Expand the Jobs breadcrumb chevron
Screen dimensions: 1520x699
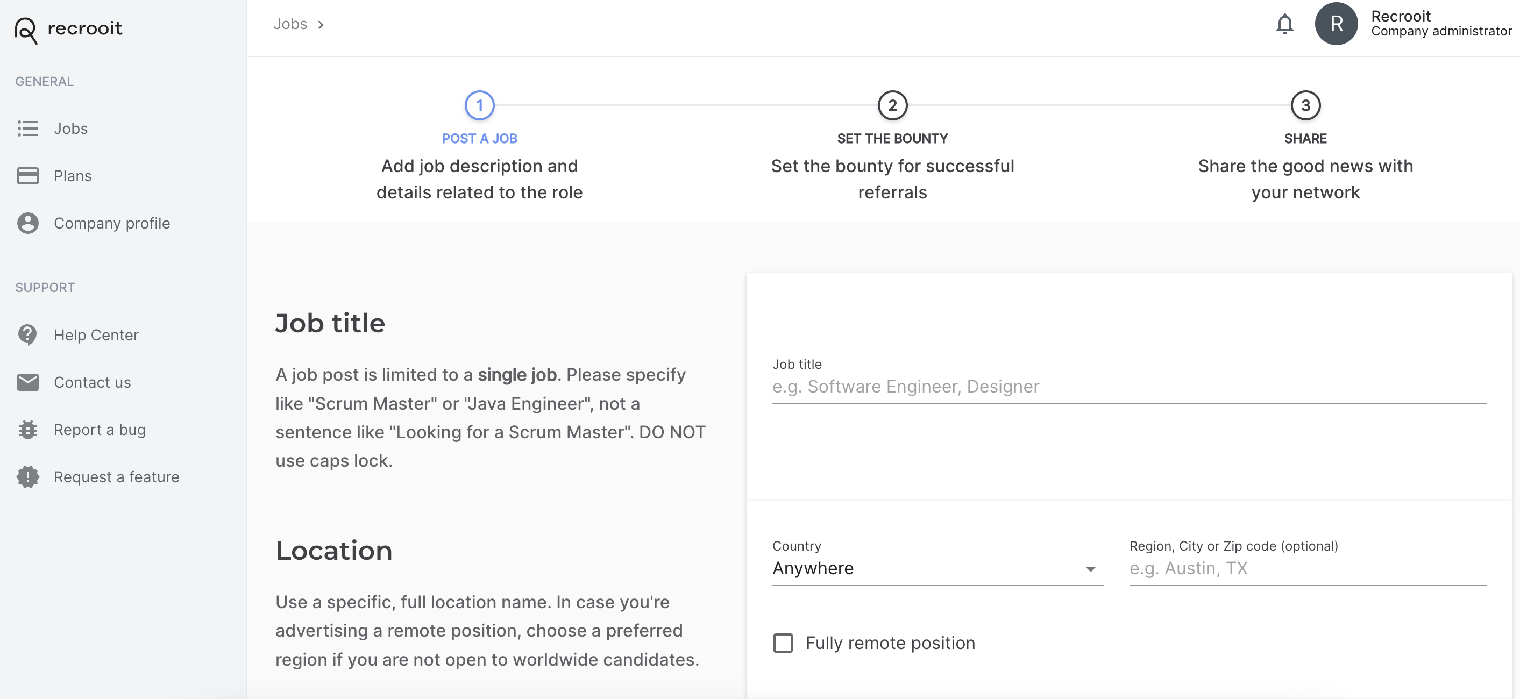(x=321, y=24)
